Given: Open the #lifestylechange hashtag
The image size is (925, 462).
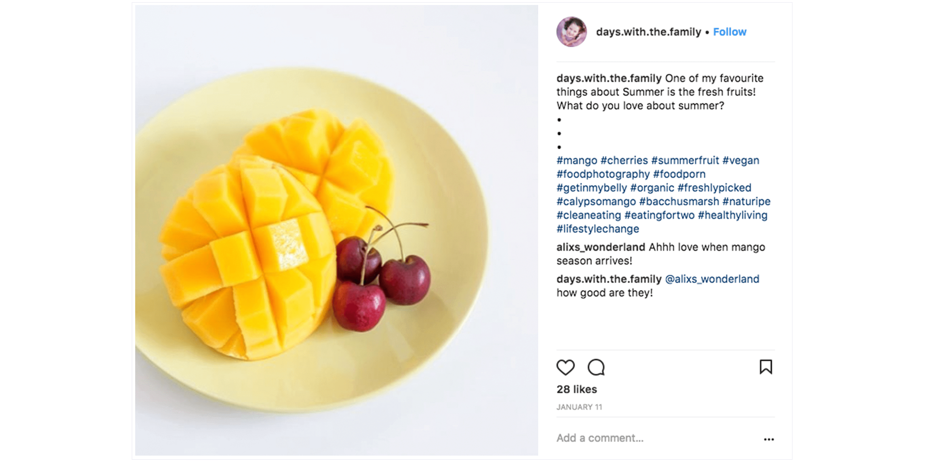Looking at the screenshot, I should coord(598,229).
